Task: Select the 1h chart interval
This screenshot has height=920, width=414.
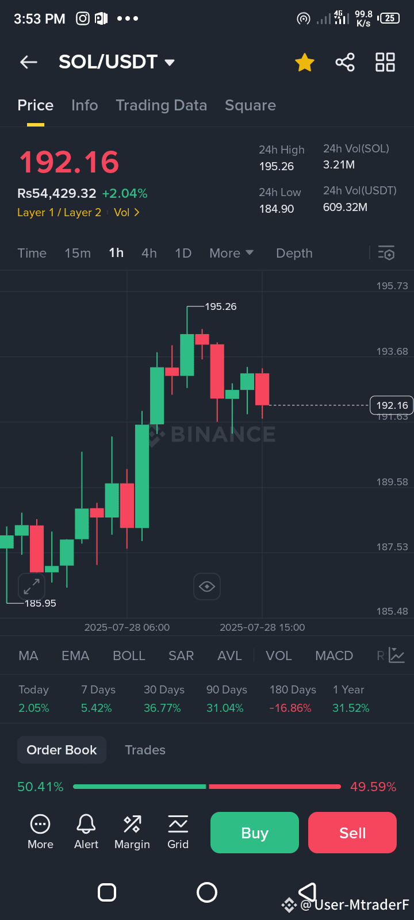Action: (x=116, y=253)
